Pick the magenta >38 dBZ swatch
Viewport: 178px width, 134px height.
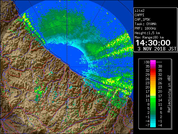(x=153, y=62)
